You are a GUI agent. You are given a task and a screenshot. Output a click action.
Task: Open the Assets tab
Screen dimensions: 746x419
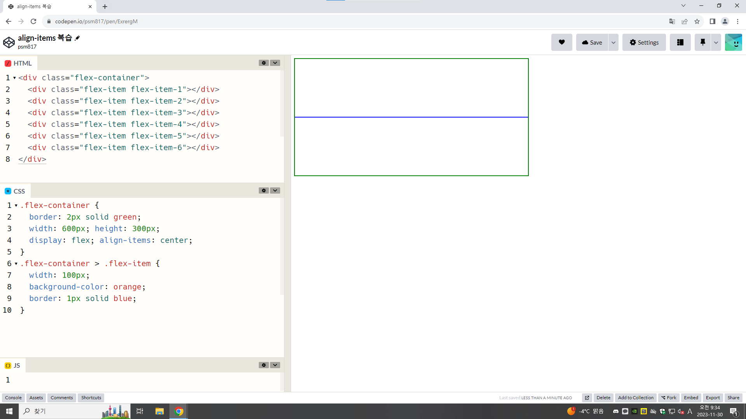point(36,398)
